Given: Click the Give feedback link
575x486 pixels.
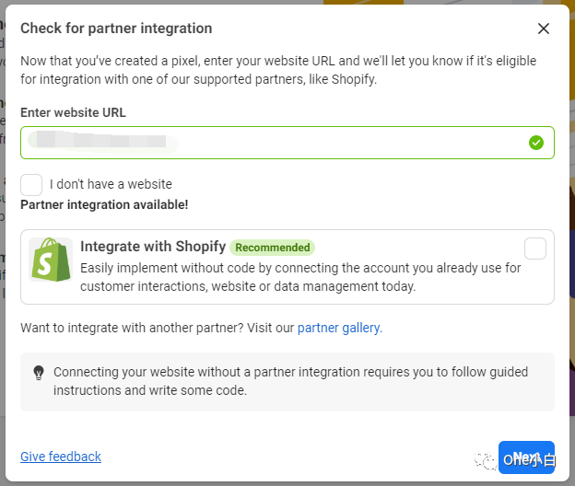Looking at the screenshot, I should point(61,457).
